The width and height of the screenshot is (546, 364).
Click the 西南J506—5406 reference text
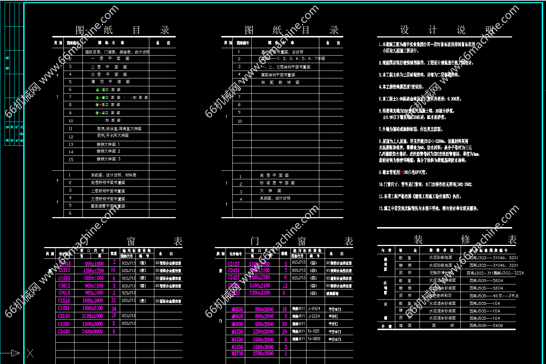pyautogui.click(x=486, y=325)
